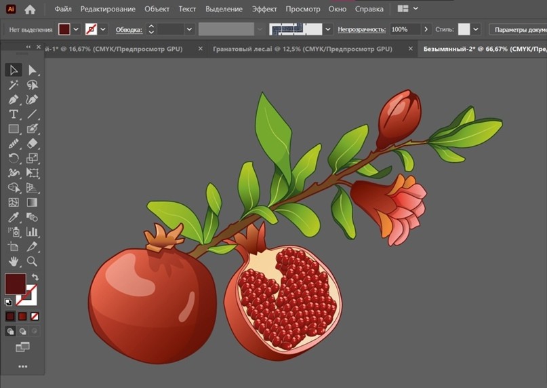Open the brush definition dropdown
547x388 pixels.
point(327,29)
